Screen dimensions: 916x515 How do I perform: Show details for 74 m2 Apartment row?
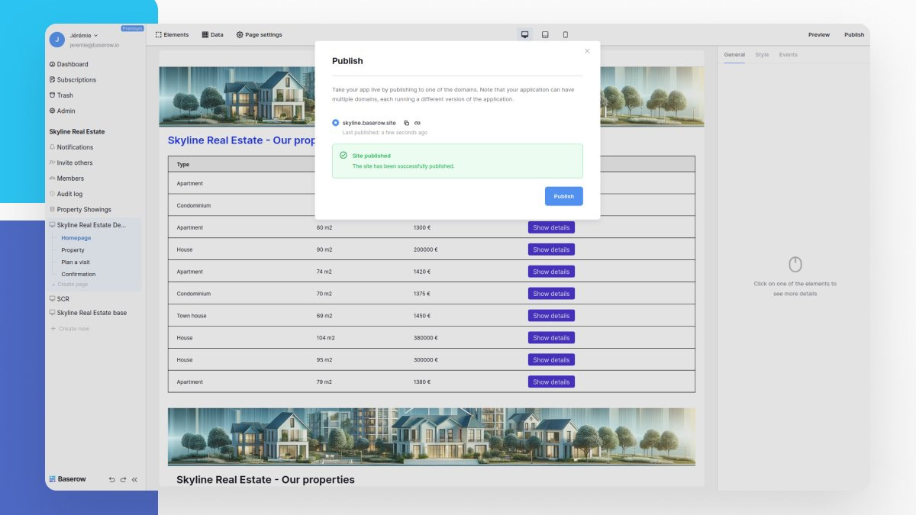click(551, 272)
